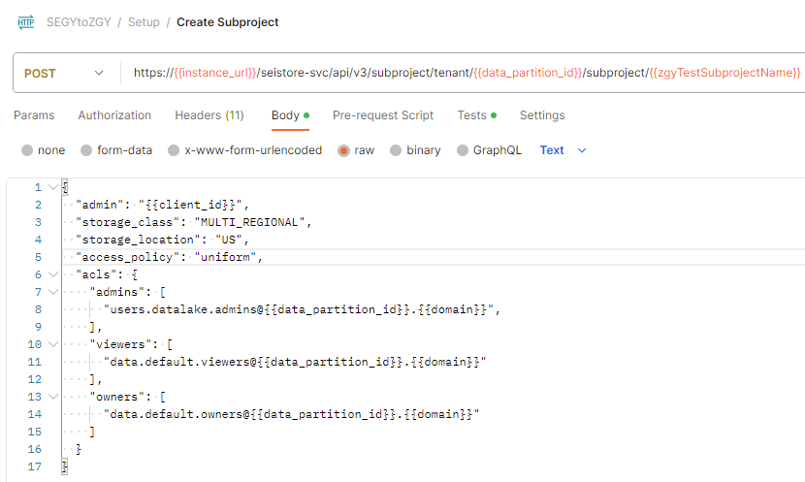The image size is (805, 482).
Task: Select the none body type radio
Action: tap(27, 150)
